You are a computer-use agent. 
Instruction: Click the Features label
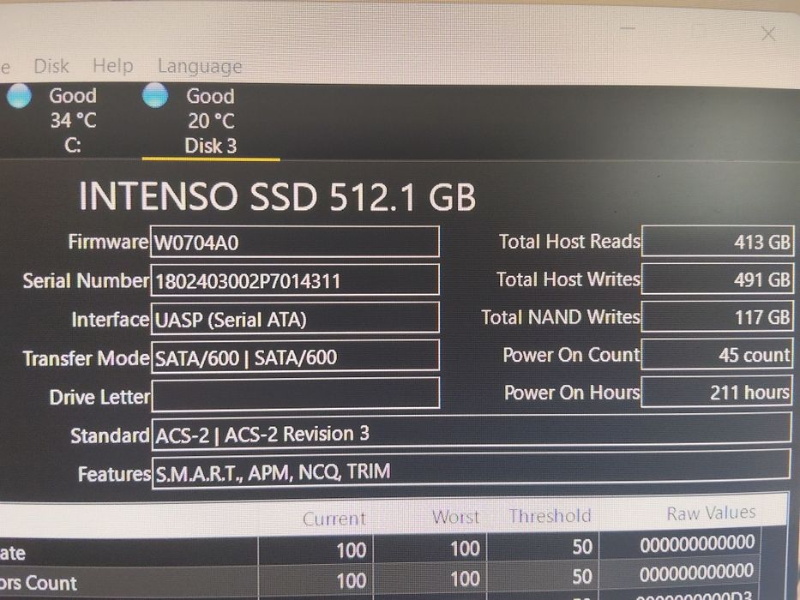(114, 474)
